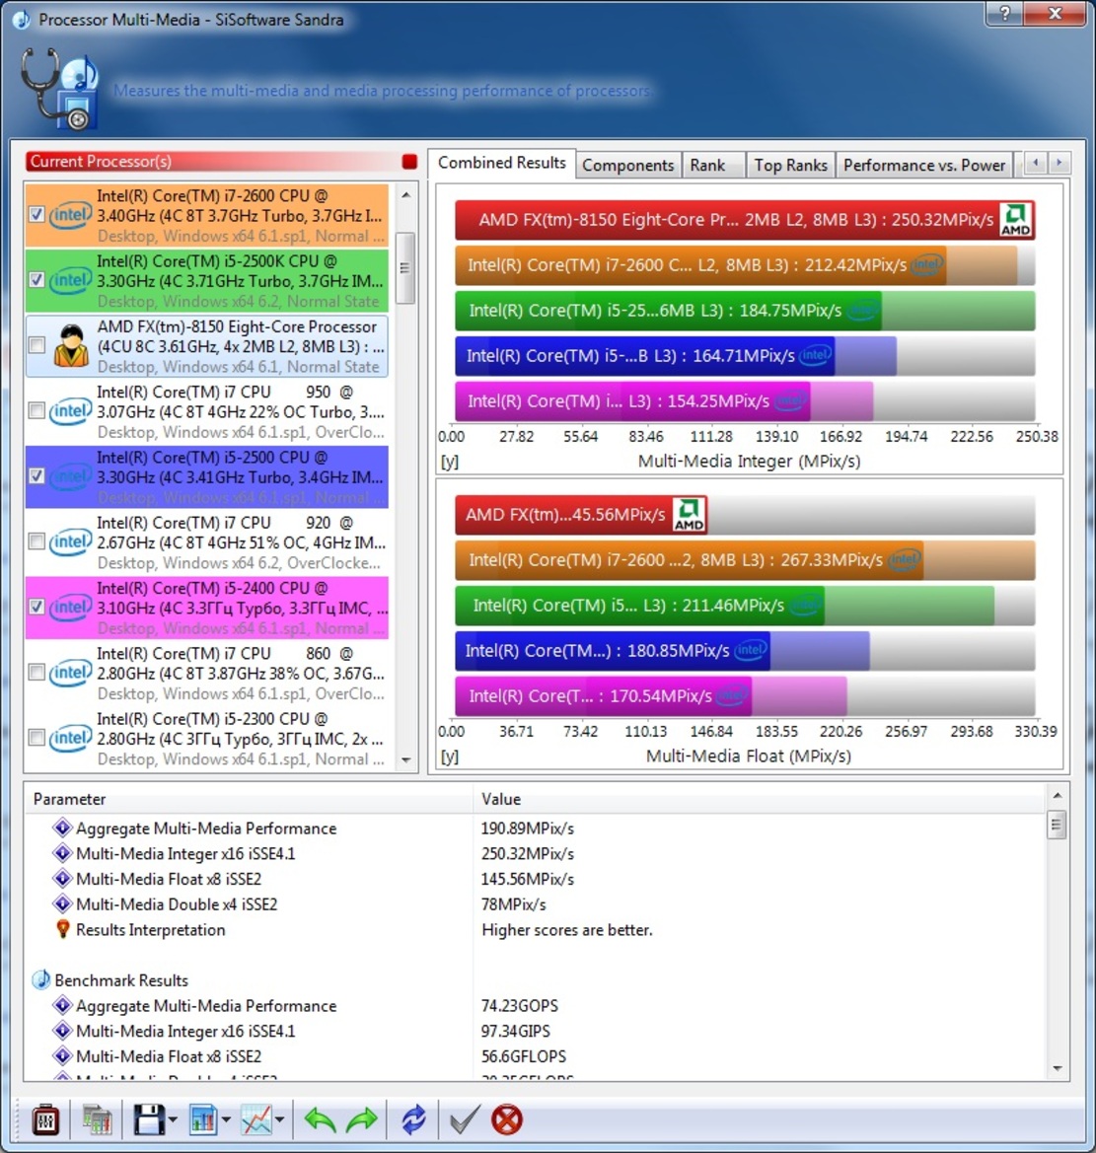The image size is (1096, 1153).
Task: Click the help question mark button
Action: click(1005, 13)
